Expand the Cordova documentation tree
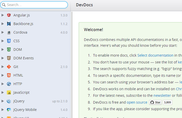Viewport: 182px width, 118px height. pos(2,32)
